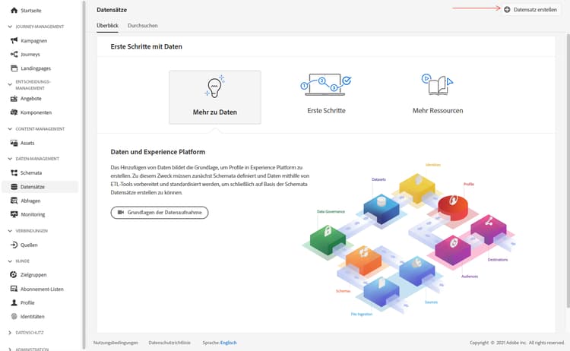Click the main content vertical scrollbar
Viewport: 570px width, 351px height.
(x=568, y=171)
